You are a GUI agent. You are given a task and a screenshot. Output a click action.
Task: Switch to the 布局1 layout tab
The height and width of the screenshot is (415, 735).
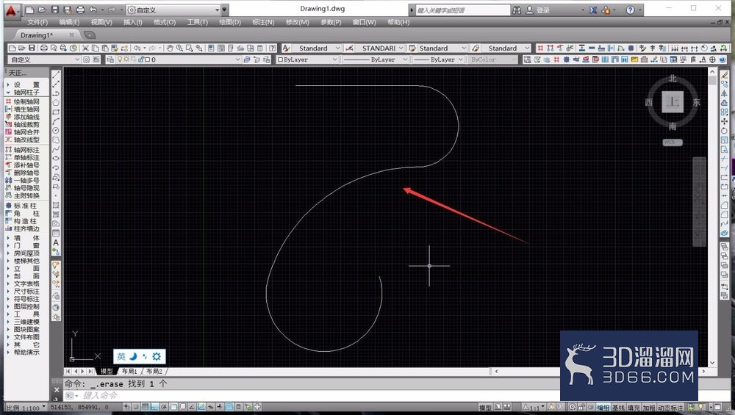(x=129, y=371)
